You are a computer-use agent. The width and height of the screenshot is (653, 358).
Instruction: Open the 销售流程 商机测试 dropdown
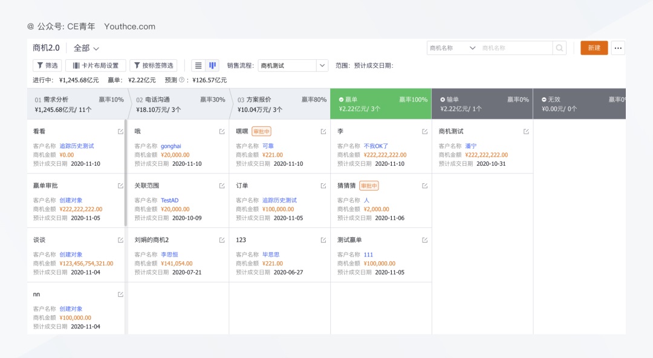pos(293,65)
